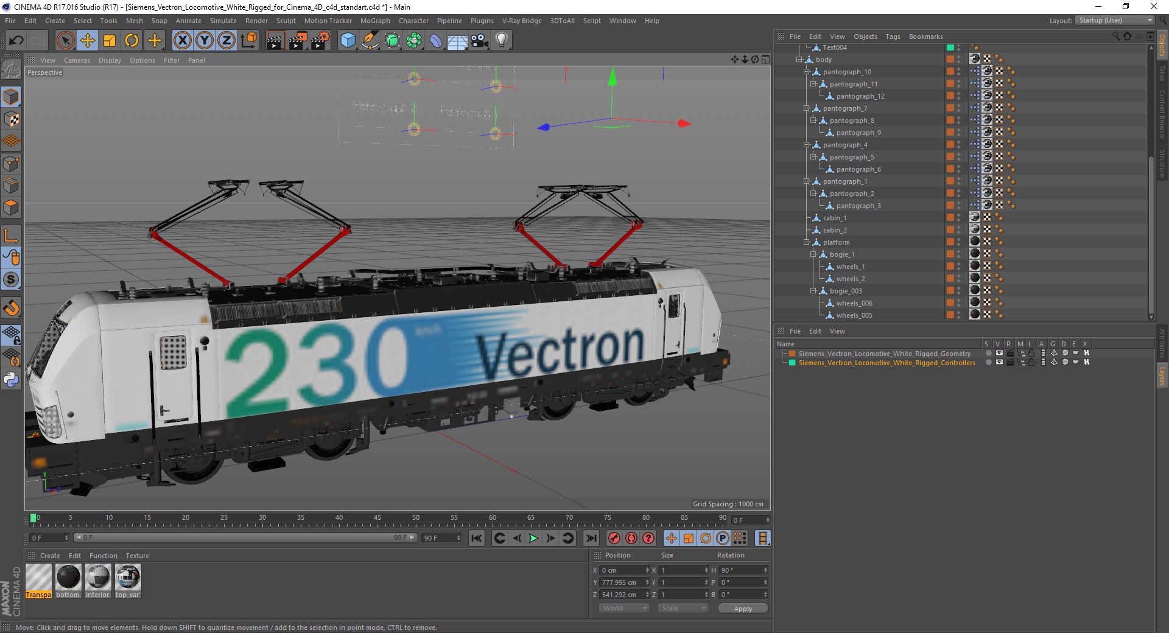The image size is (1169, 633).
Task: Switch to the Layers side tab
Action: click(x=1162, y=376)
